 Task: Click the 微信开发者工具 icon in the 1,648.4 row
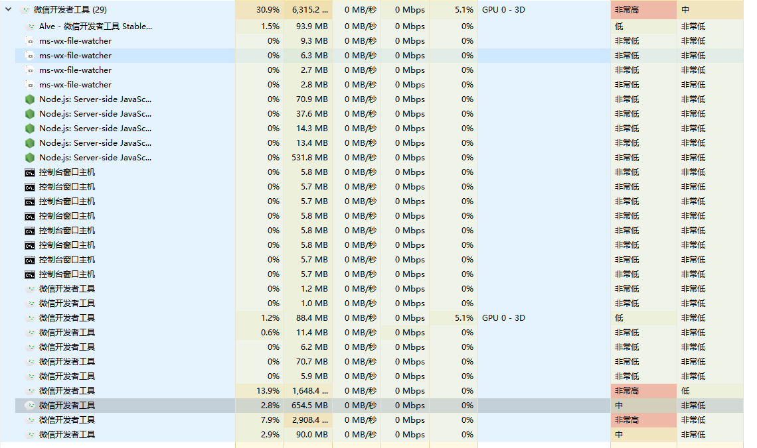click(x=31, y=391)
